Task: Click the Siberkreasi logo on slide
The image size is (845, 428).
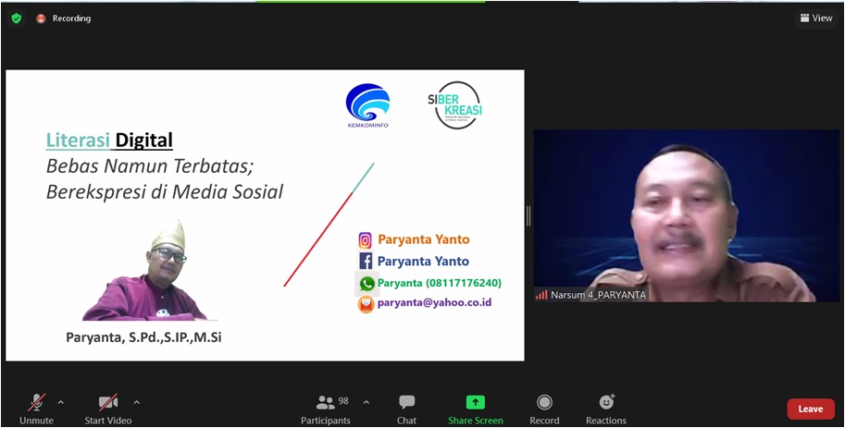Action: 454,105
